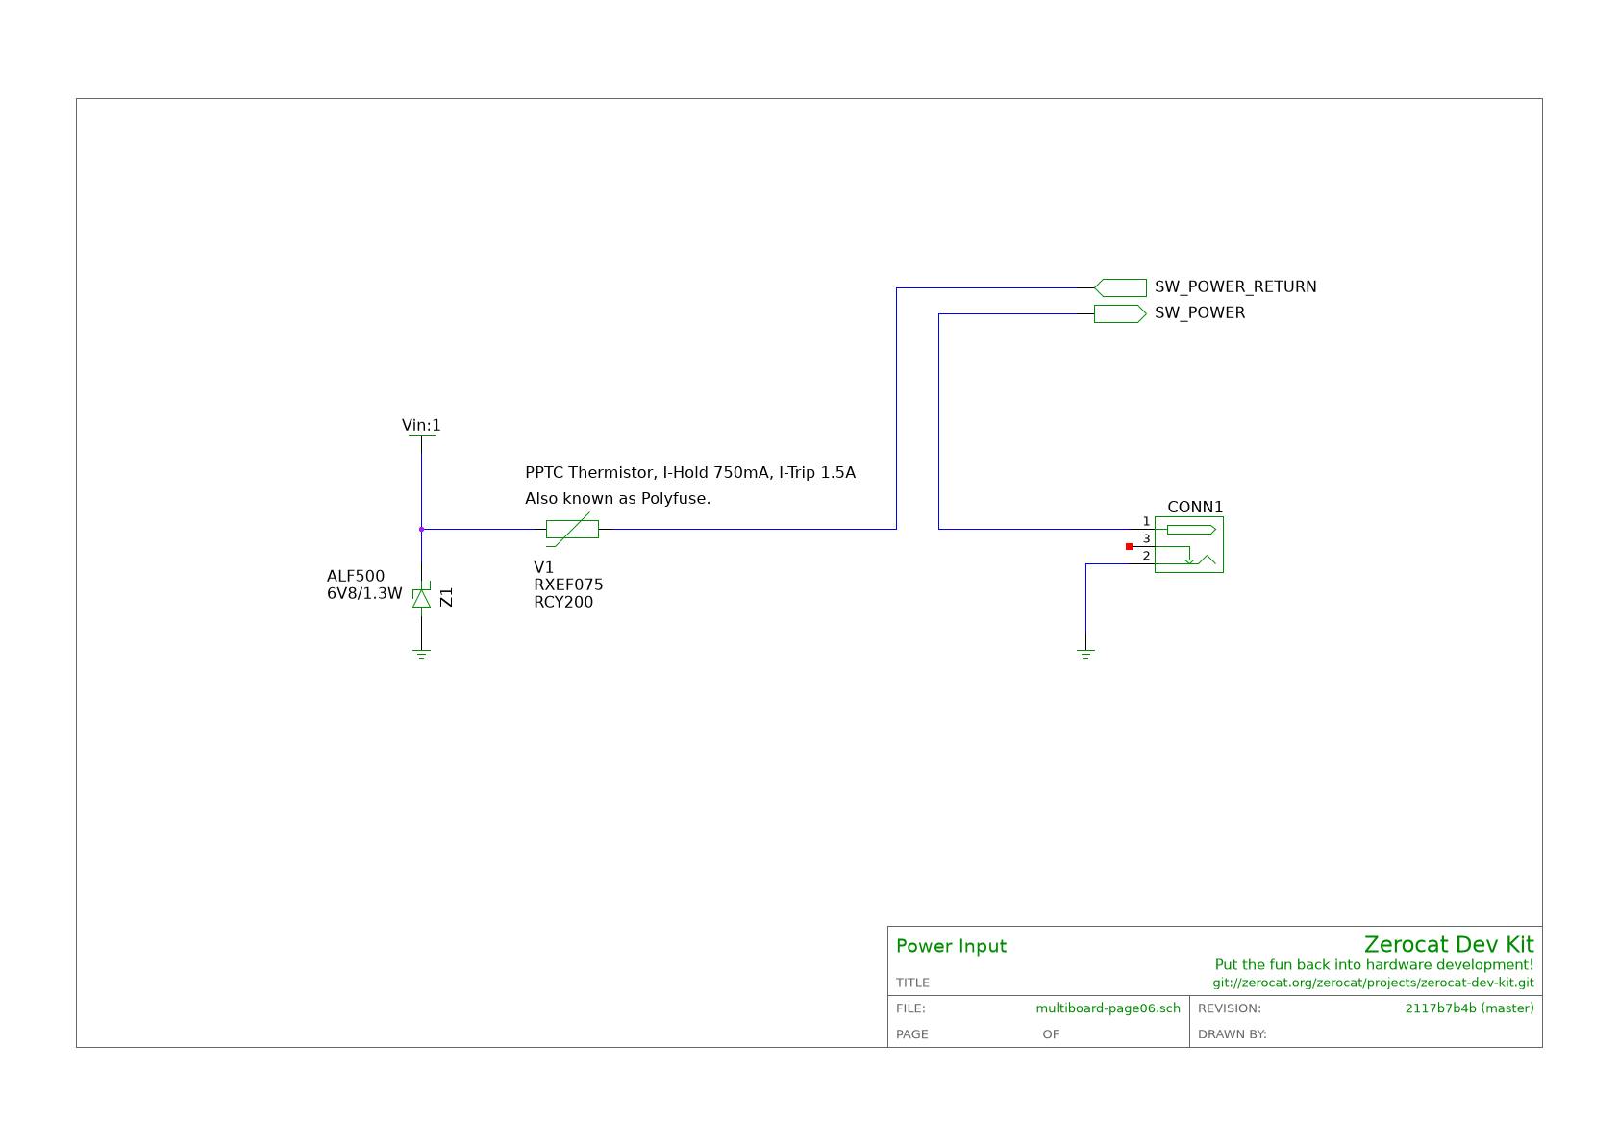Click the CONN1 reference designator
This screenshot has height=1145, width=1619.
[1195, 507]
